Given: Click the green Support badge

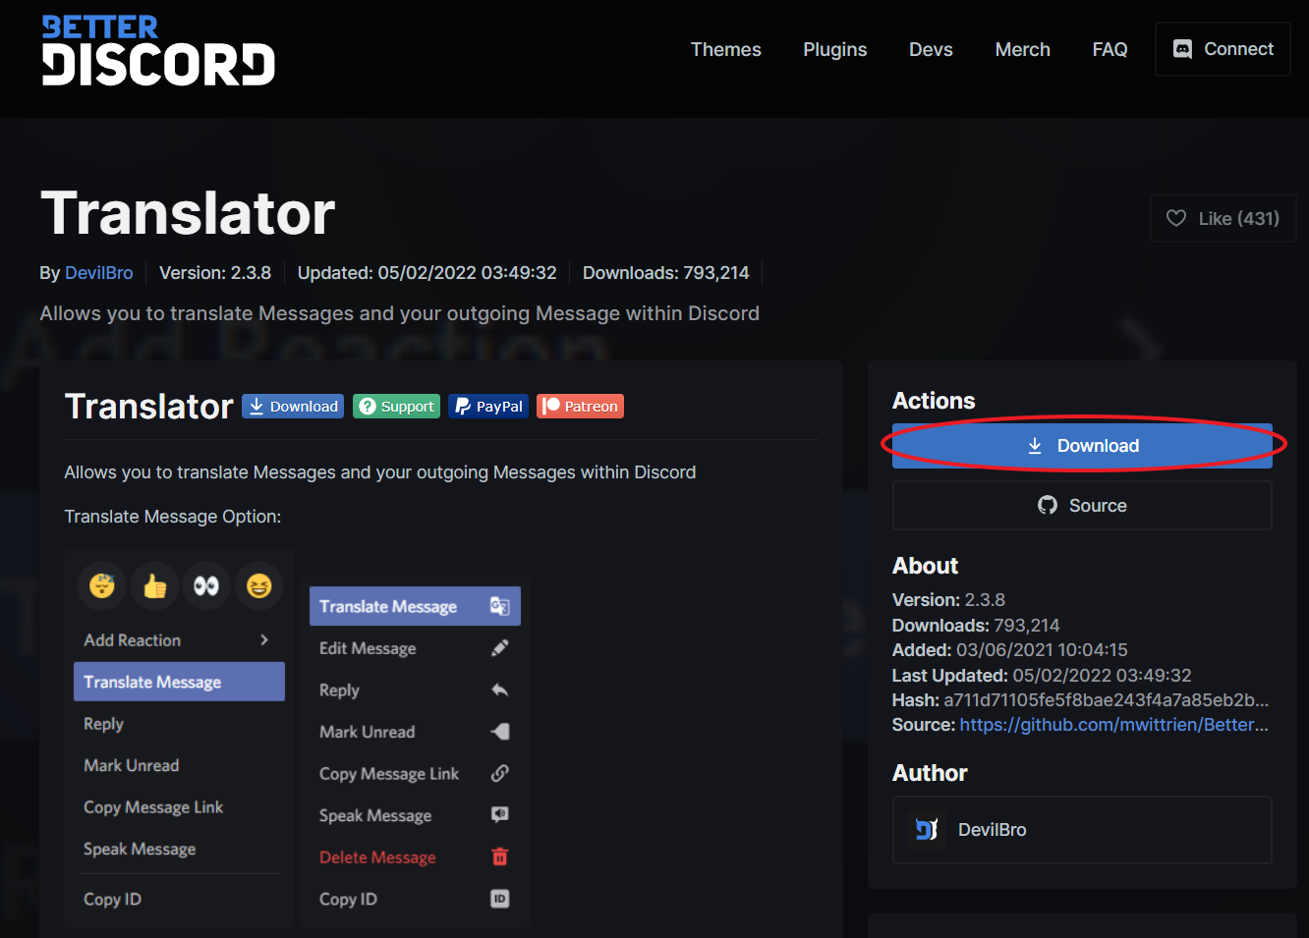Looking at the screenshot, I should coord(396,407).
